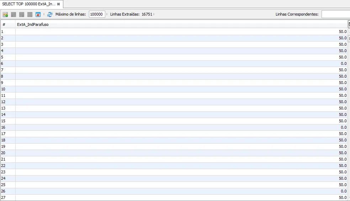Image resolution: width=350 pixels, height=201 pixels.
Task: Refresh the query results
Action: 50,15
